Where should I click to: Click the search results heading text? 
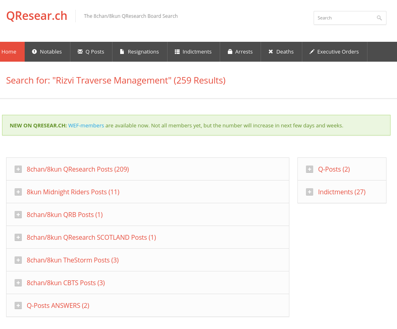pyautogui.click(x=116, y=80)
